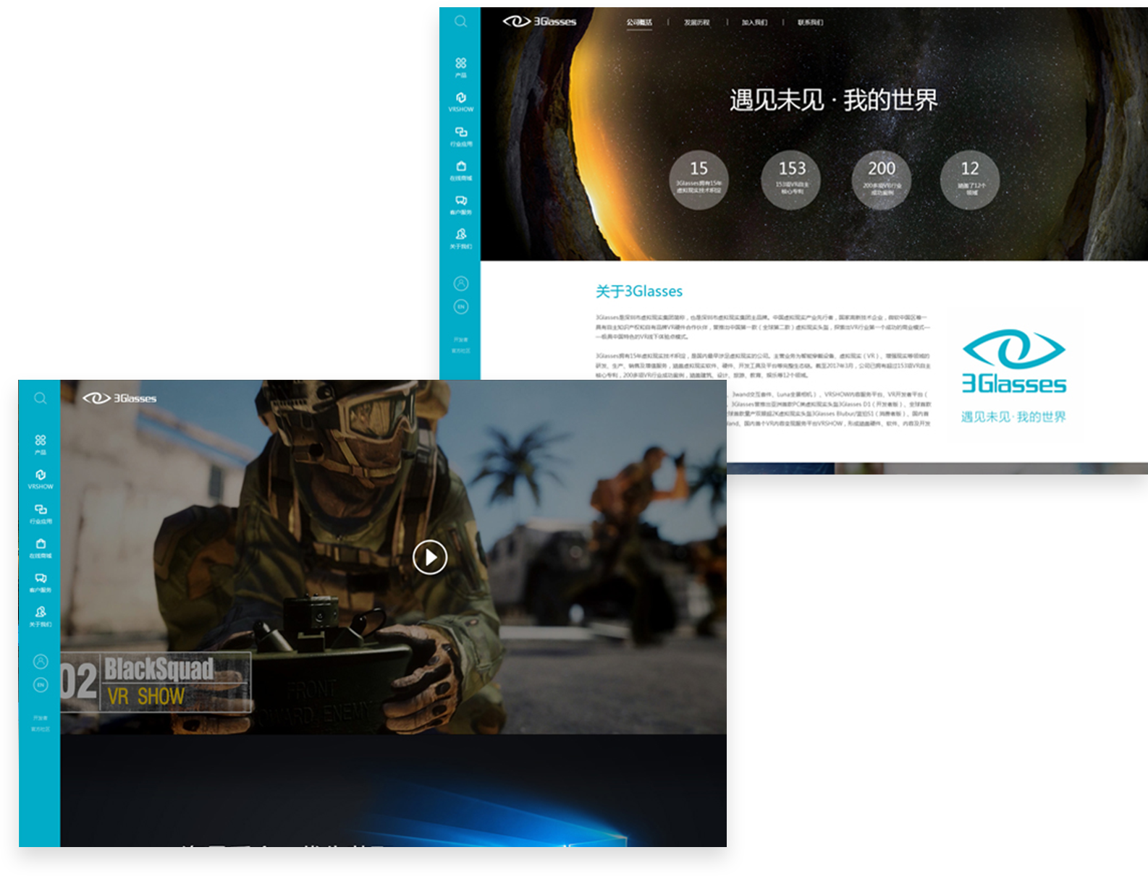The image size is (1148, 876).
Task: Click the search icon on the BlackSquad page
Action: pyautogui.click(x=41, y=399)
